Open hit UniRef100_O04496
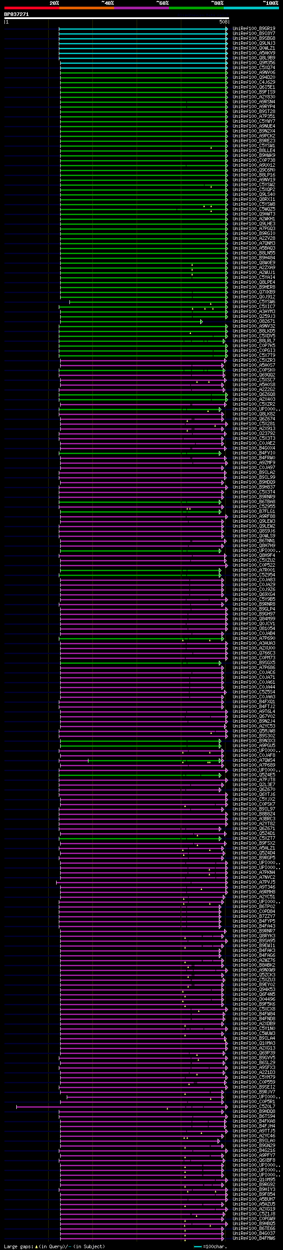 (254, 999)
